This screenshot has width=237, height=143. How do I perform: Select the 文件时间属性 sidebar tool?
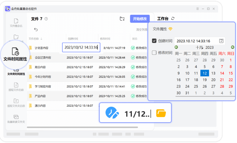tap(15, 54)
